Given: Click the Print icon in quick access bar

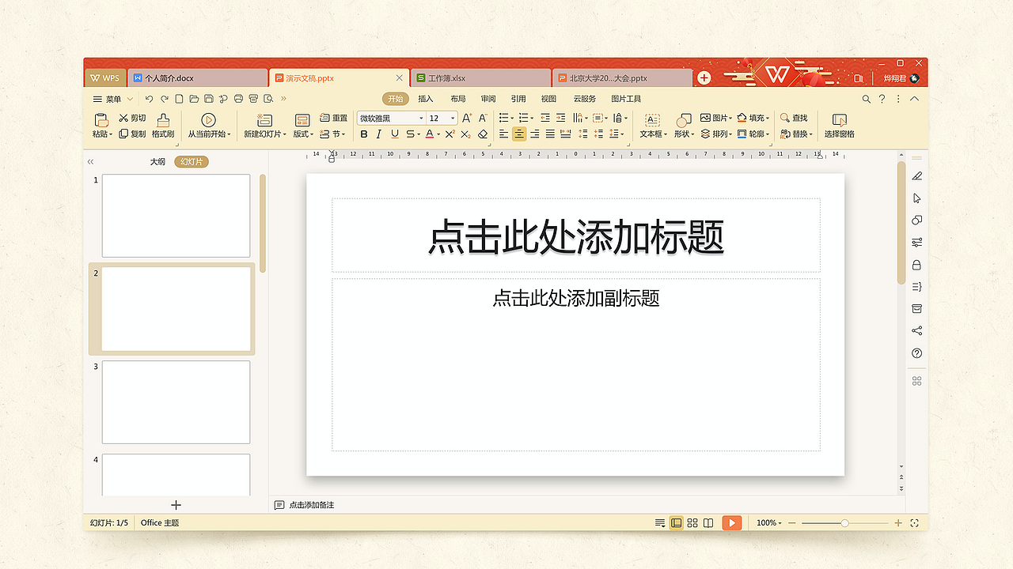Looking at the screenshot, I should 238,99.
